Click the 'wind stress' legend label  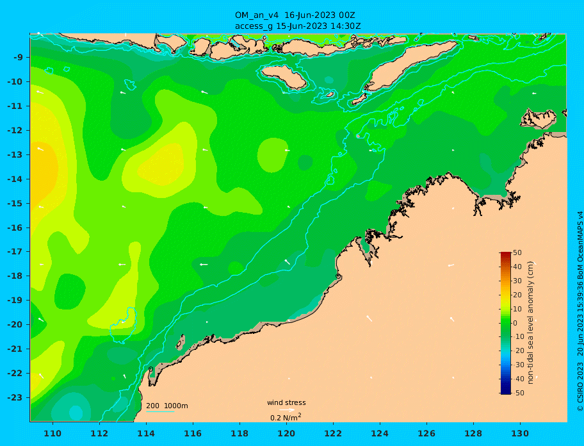(x=286, y=402)
